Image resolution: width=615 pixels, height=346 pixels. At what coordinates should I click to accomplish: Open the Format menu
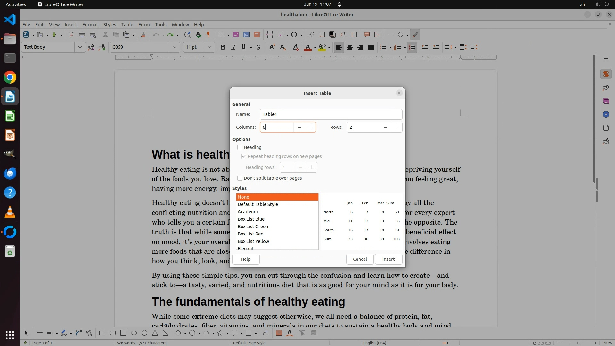[90, 24]
